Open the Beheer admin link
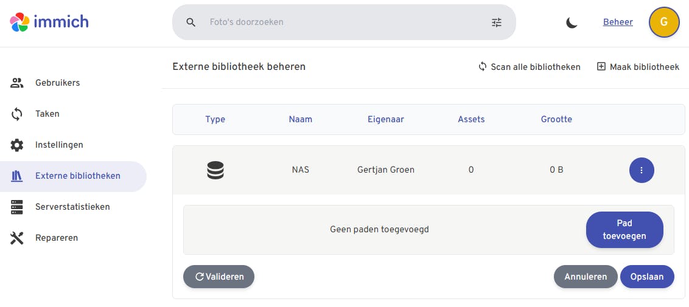689x307 pixels. (618, 22)
